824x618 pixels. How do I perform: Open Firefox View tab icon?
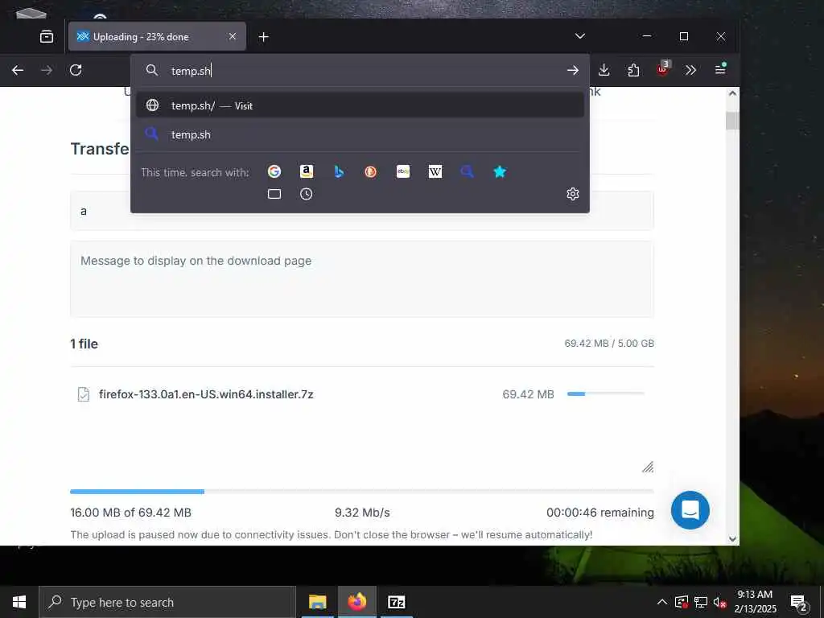tap(47, 37)
